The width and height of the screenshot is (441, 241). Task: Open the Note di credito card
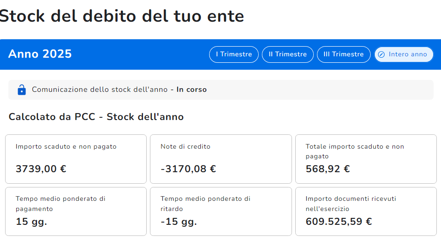pyautogui.click(x=221, y=159)
